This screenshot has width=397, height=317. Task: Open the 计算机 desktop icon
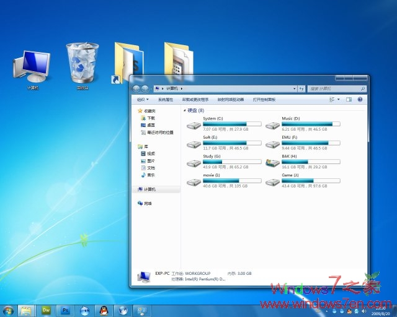coord(32,67)
